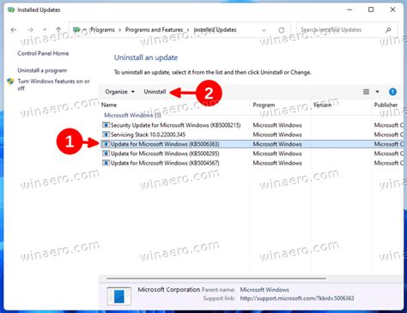Viewport: 407px width, 313px height.
Task: Open the recent locations dropdown arrow
Action: pyautogui.click(x=45, y=30)
